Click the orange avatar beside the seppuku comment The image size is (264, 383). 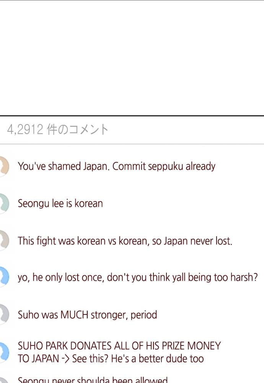tap(4, 166)
